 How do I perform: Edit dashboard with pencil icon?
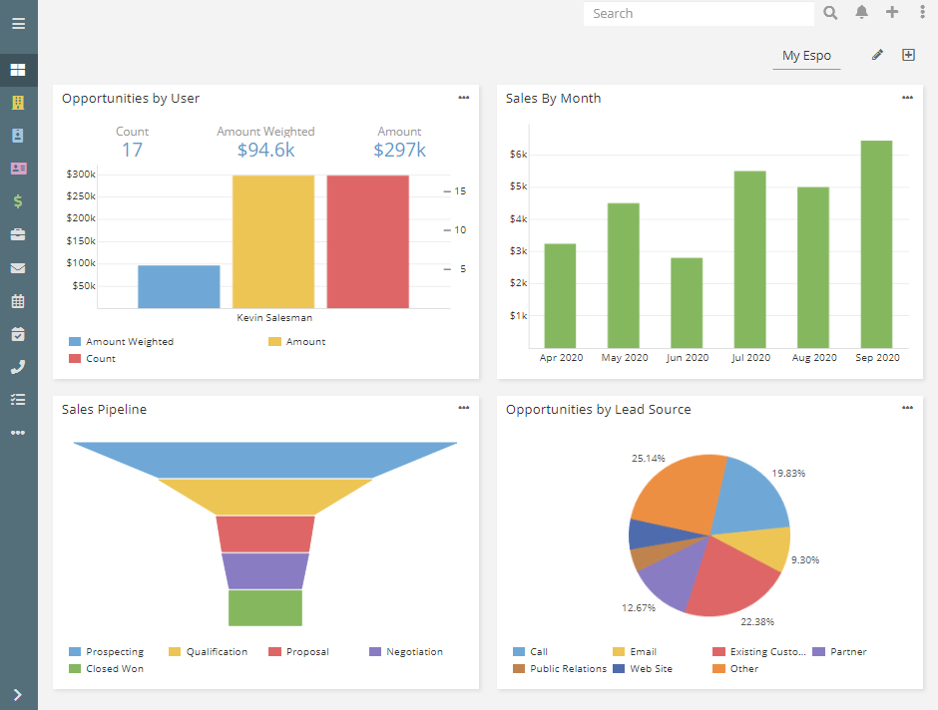[877, 55]
